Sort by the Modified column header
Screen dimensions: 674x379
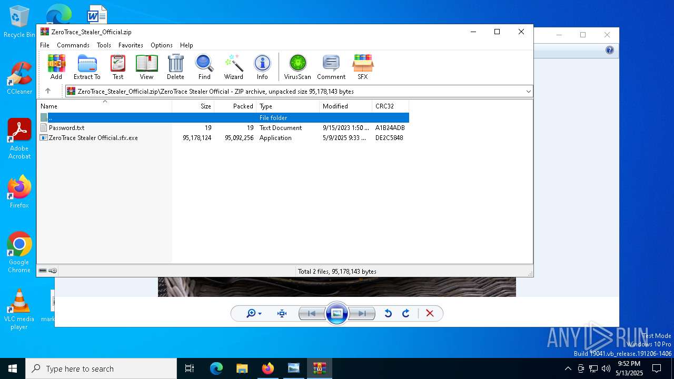(x=346, y=106)
